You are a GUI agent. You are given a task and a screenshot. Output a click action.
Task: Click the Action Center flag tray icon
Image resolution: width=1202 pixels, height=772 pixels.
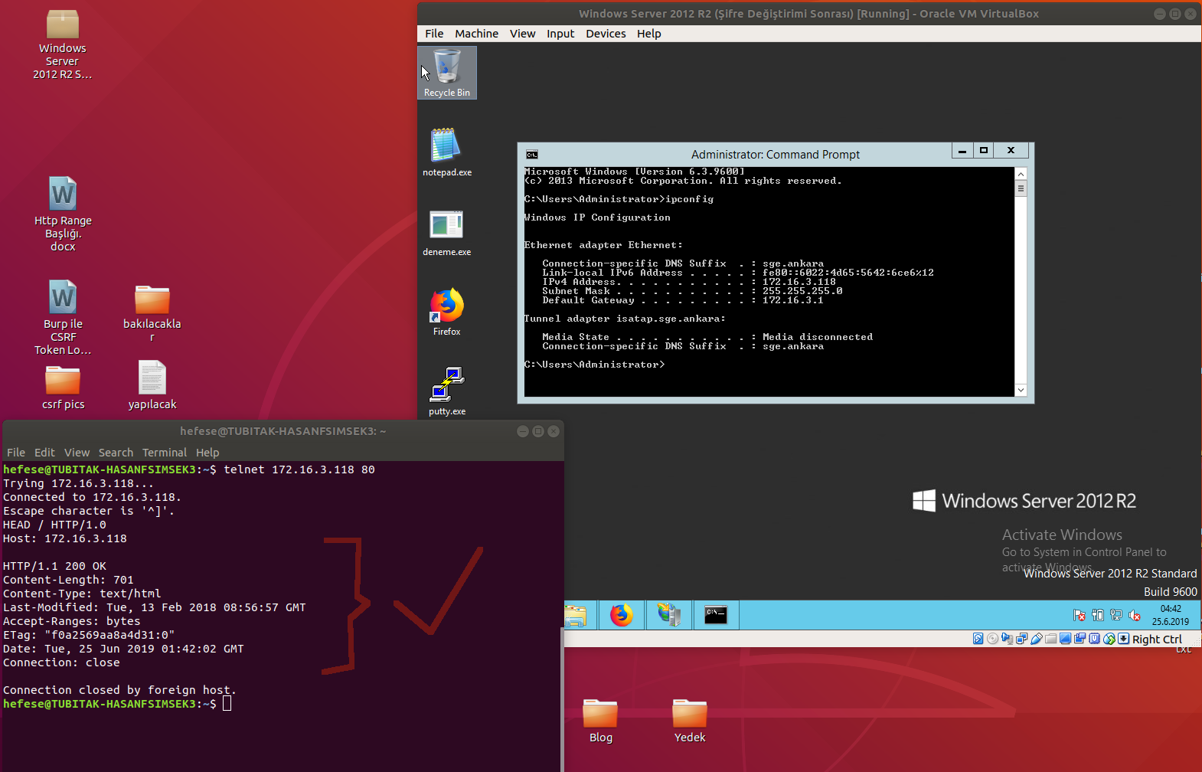tap(1080, 615)
